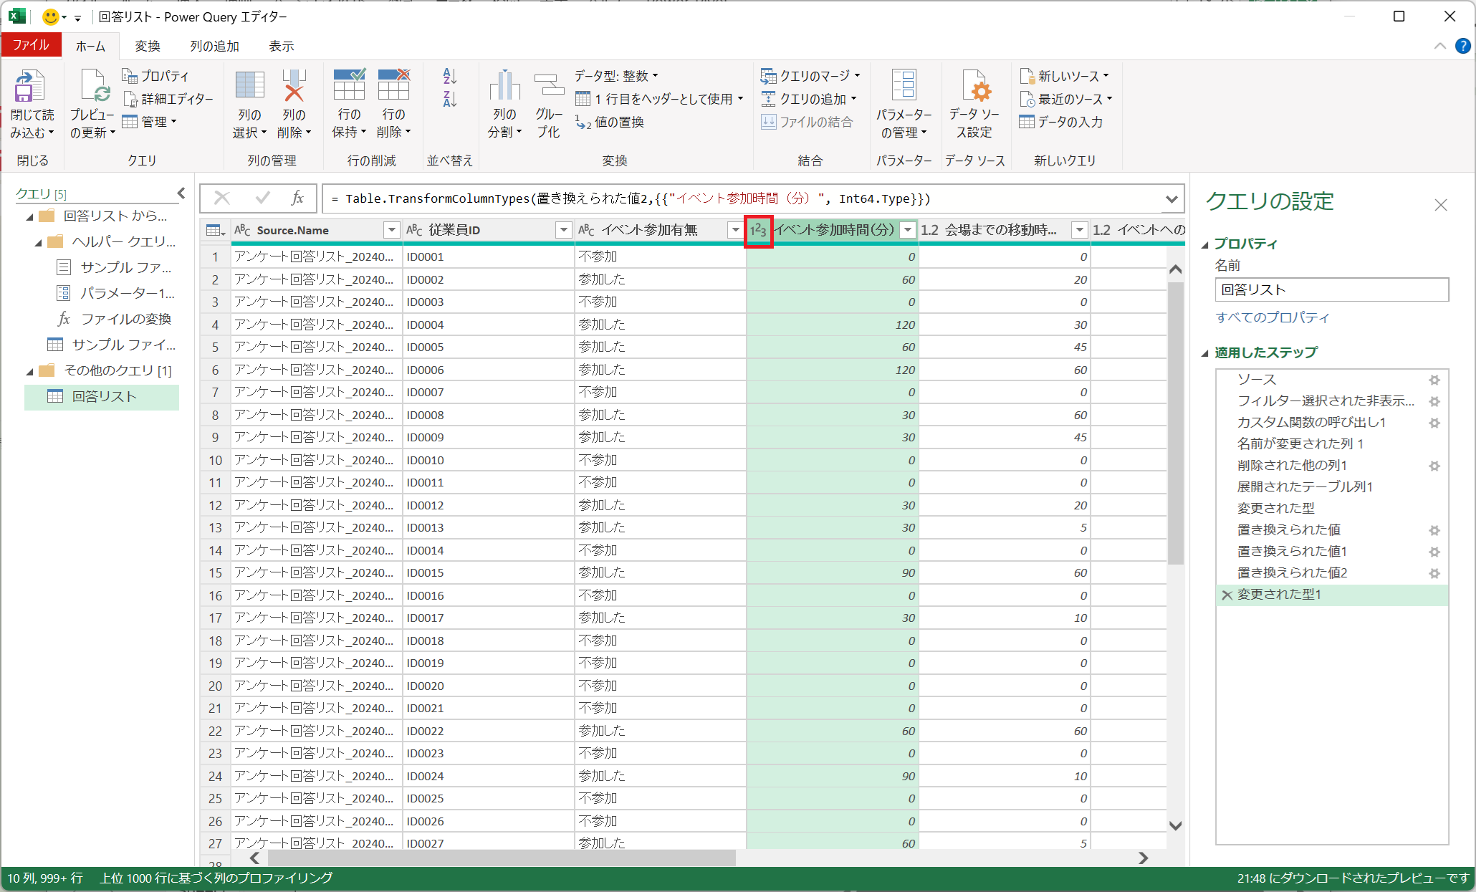
Task: Click the 名前 input field containing 回答リスト
Action: 1332,290
